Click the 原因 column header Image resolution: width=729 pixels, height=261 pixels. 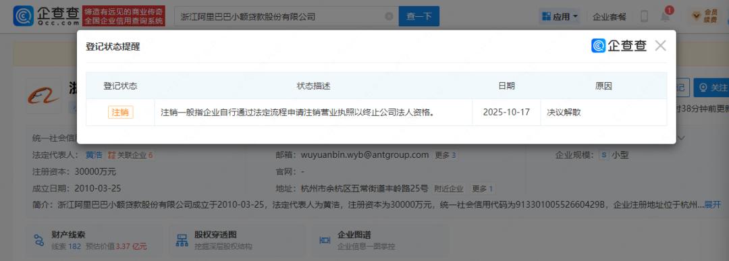tap(603, 86)
